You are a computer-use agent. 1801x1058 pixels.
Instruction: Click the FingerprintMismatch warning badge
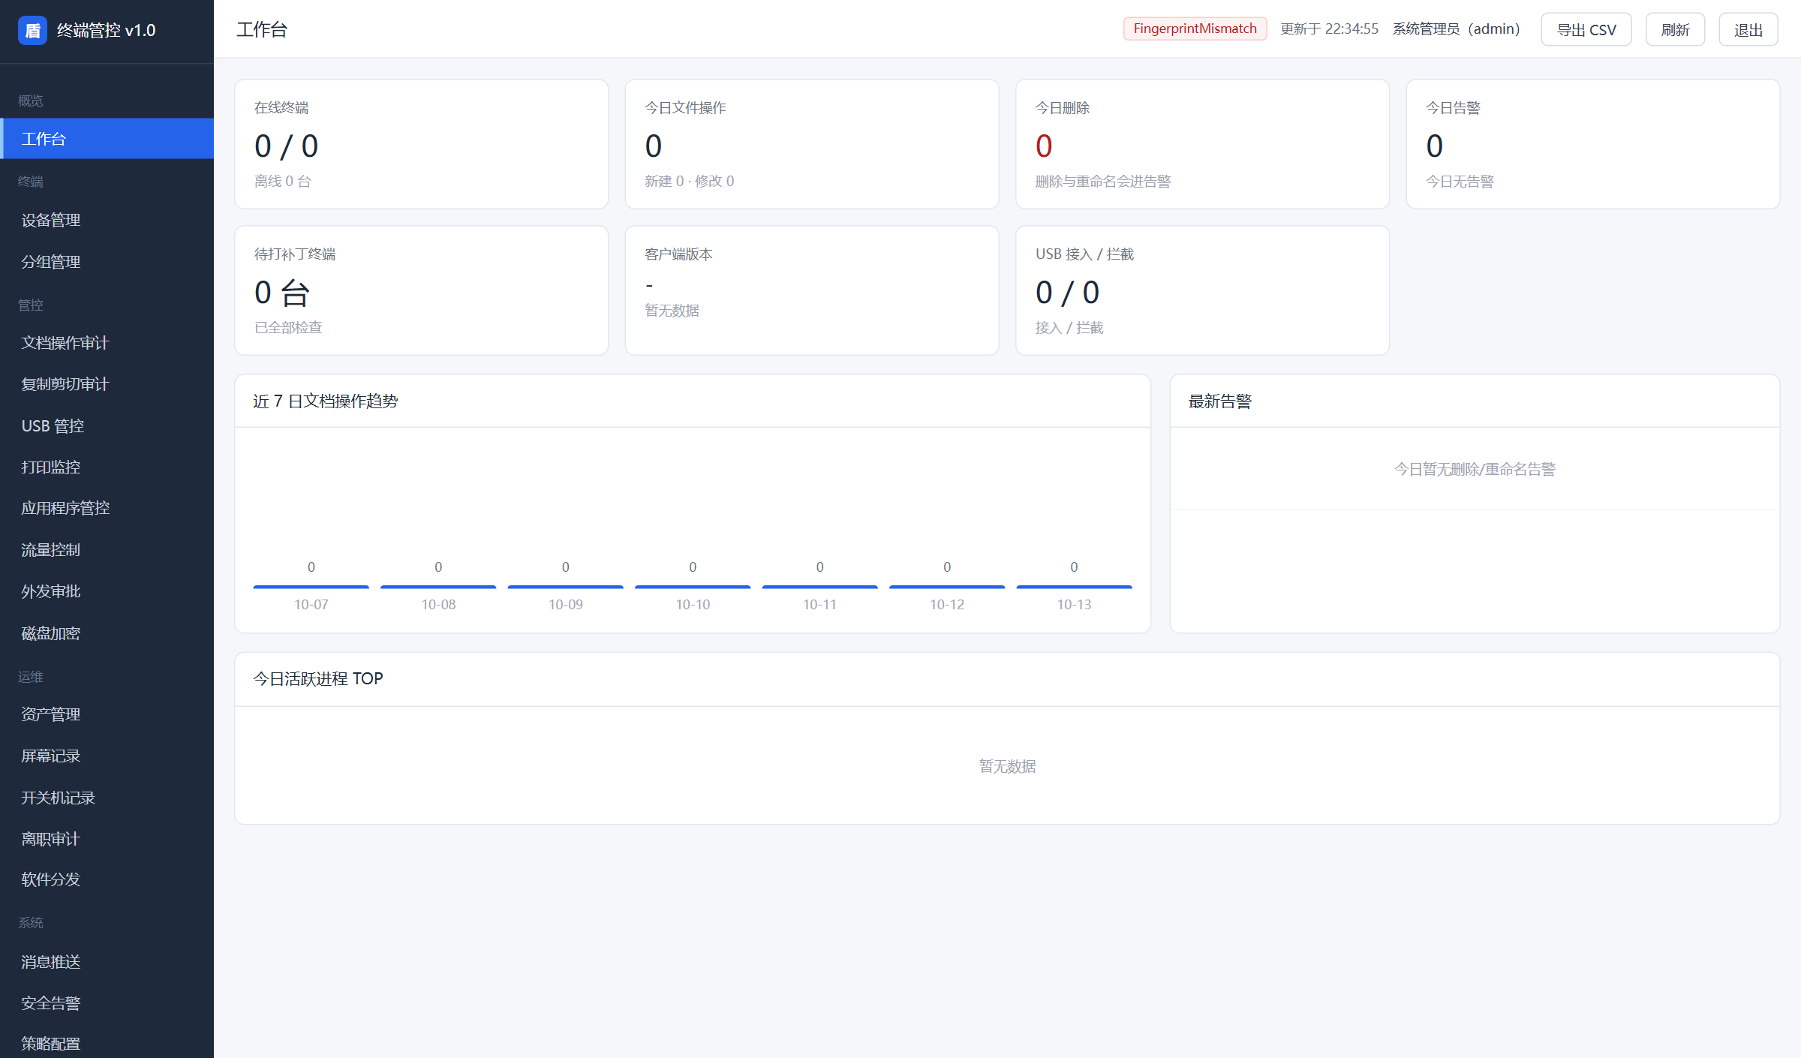click(x=1195, y=29)
